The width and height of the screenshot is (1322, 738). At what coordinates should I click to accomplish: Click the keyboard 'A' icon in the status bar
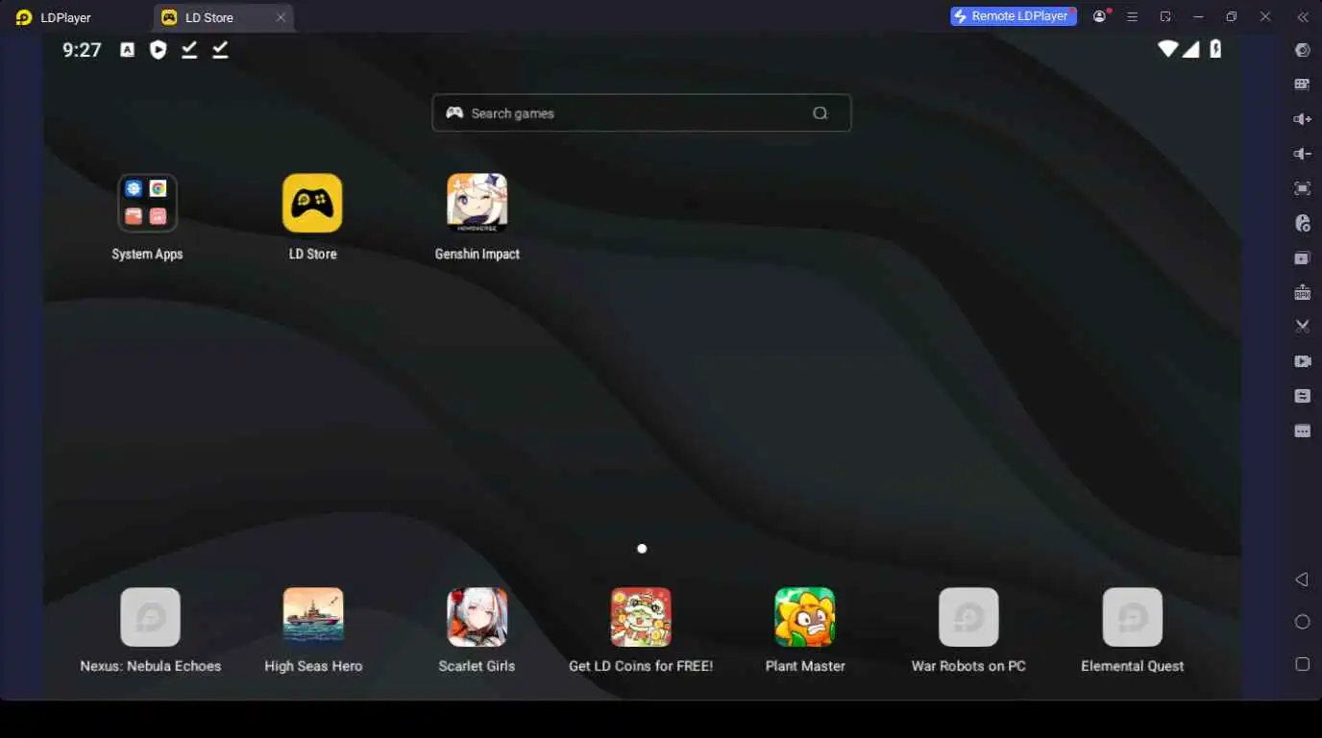tap(128, 50)
